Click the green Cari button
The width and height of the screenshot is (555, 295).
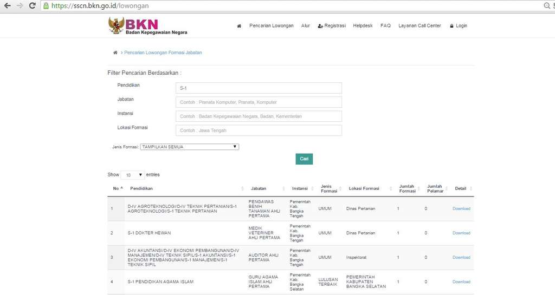[304, 159]
